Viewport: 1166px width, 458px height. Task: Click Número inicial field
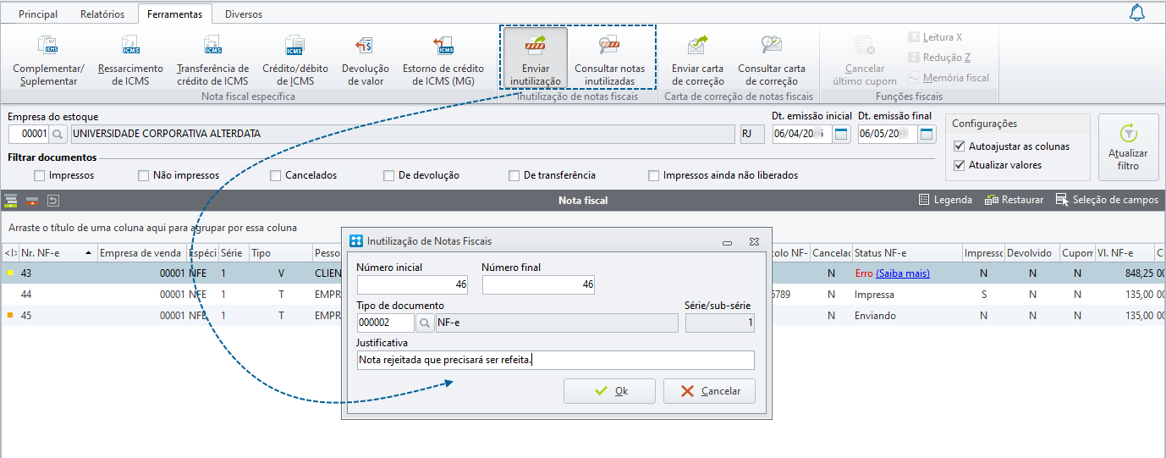pos(412,285)
